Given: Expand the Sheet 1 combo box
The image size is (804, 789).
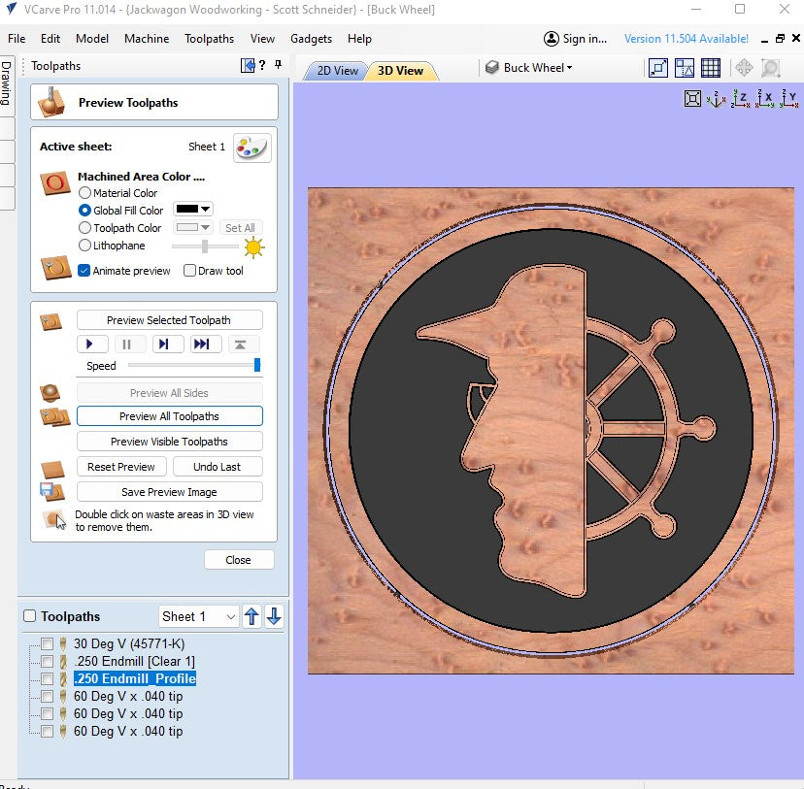Looking at the screenshot, I should (230, 616).
